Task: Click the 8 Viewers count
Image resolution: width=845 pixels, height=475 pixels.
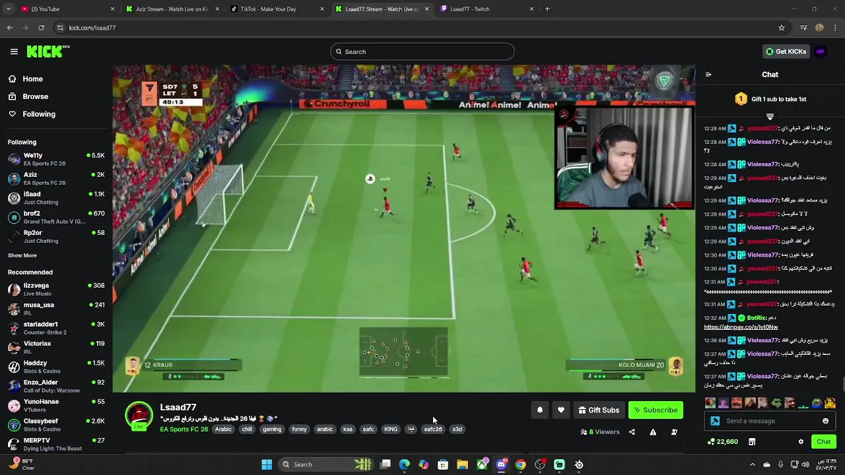Action: coord(600,432)
